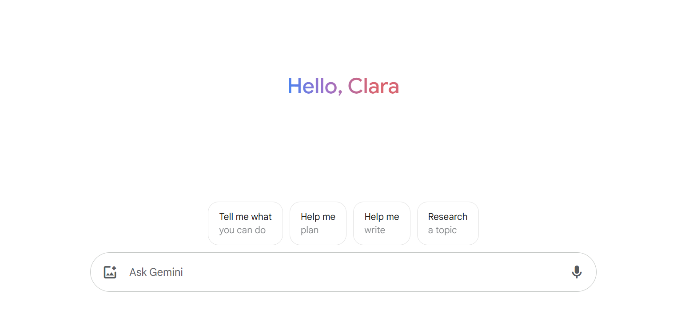Image resolution: width=673 pixels, height=310 pixels.
Task: Click the 'you can do' subtitle text
Action: point(242,230)
